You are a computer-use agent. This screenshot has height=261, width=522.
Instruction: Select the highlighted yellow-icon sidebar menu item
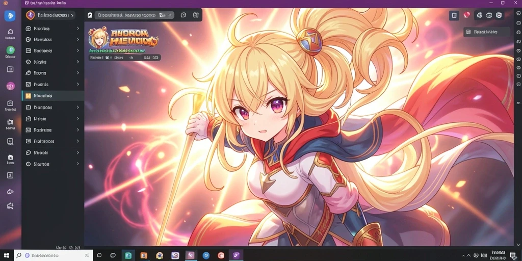[53, 95]
